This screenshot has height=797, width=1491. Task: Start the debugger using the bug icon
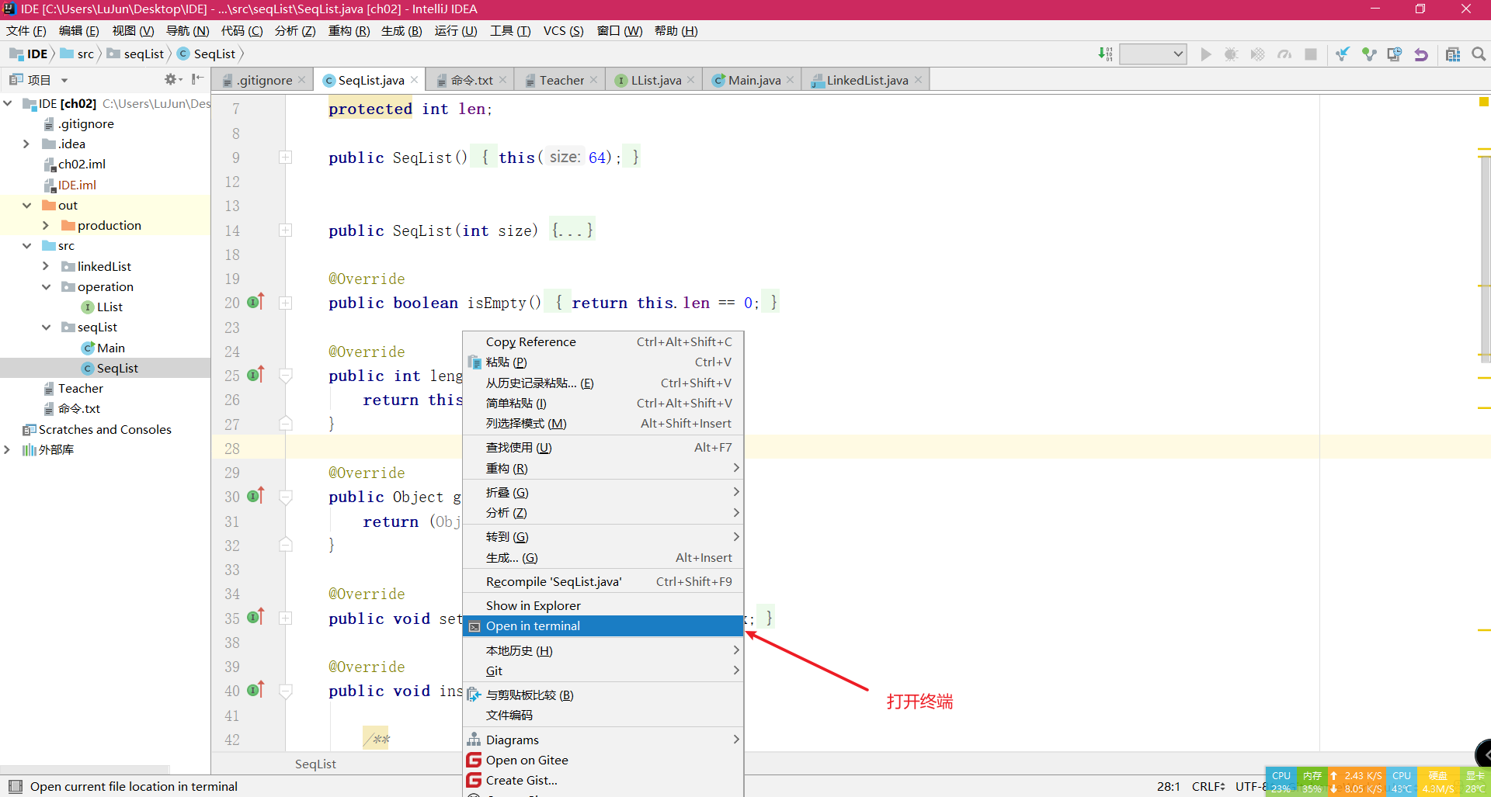point(1231,54)
